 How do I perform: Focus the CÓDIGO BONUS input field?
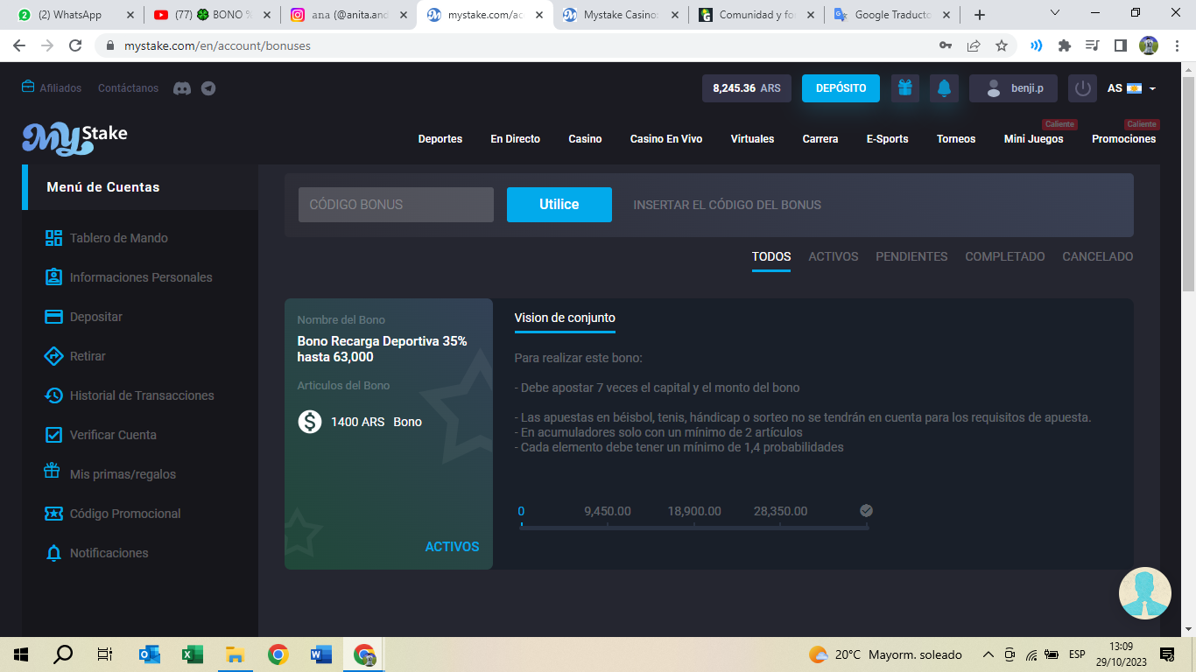pyautogui.click(x=396, y=205)
